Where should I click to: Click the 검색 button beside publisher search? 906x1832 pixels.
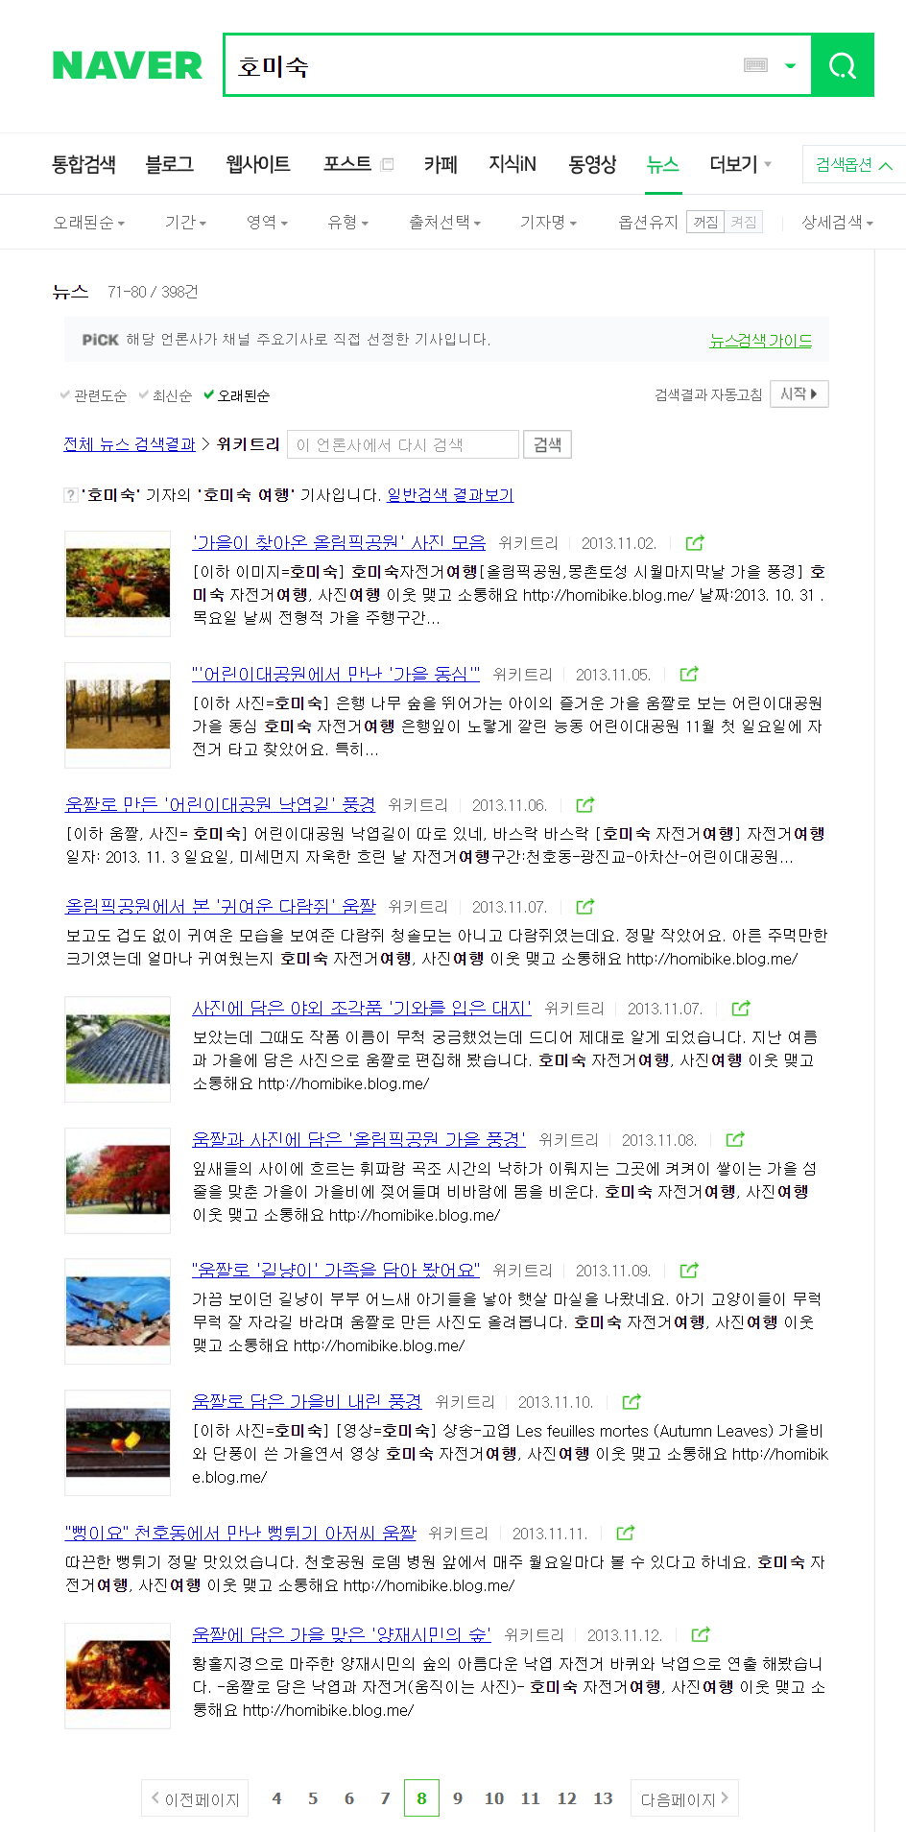(x=548, y=444)
